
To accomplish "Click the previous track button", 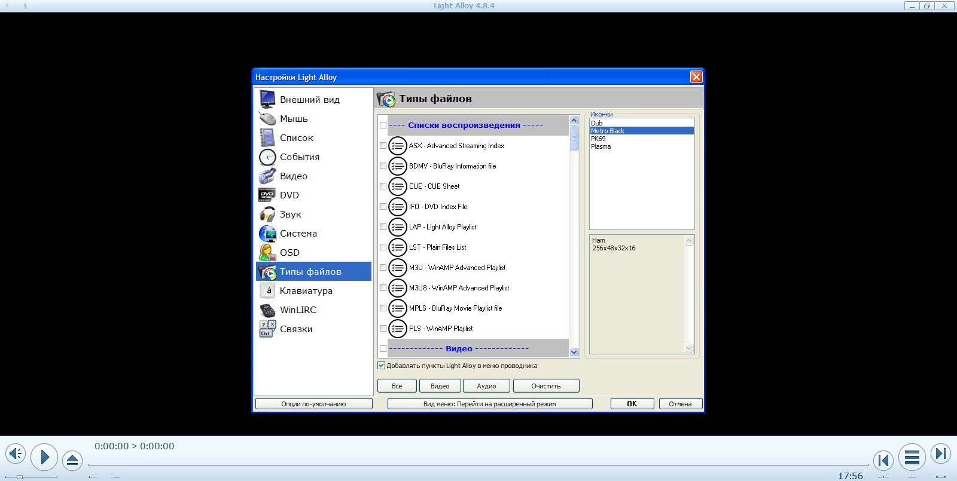I will (883, 460).
